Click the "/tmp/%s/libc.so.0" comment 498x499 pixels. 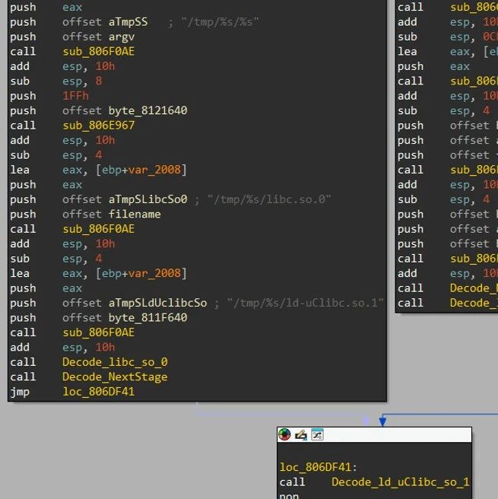pyautogui.click(x=268, y=199)
